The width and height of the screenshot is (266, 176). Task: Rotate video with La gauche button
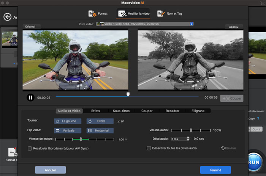point(68,121)
